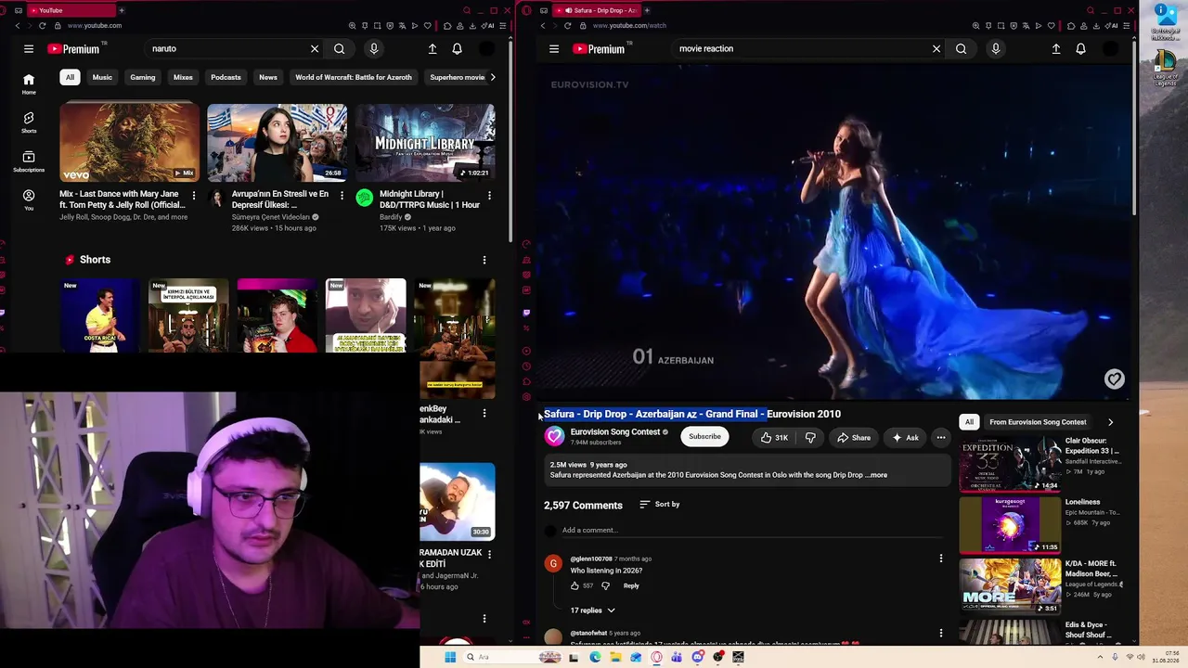Open the Create upload menu in right window
Viewport: 1188px width, 668px height.
coord(1056,49)
